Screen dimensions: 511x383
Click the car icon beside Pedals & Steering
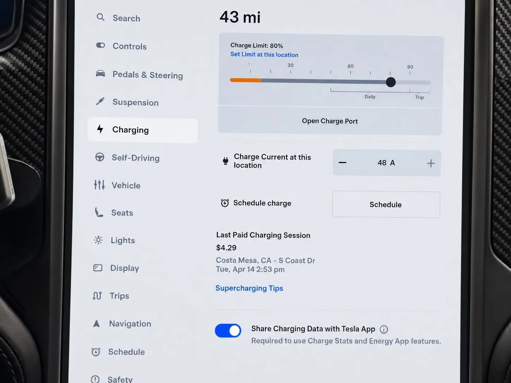tap(101, 73)
